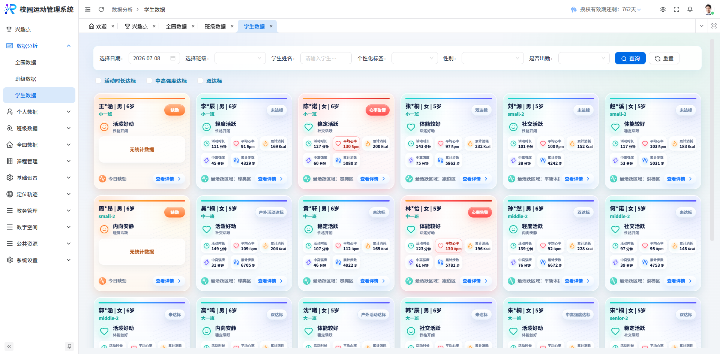Open 查看详情 on 陈*诺 card
This screenshot has width=720, height=354.
click(x=373, y=179)
